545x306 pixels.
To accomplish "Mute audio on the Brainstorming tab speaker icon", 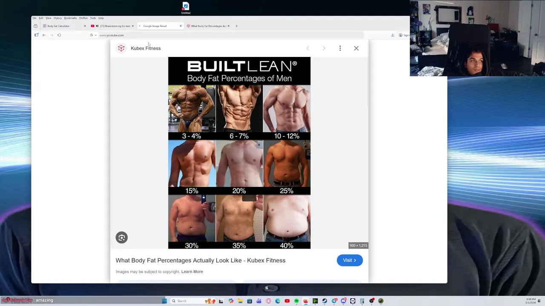I will pos(98,26).
